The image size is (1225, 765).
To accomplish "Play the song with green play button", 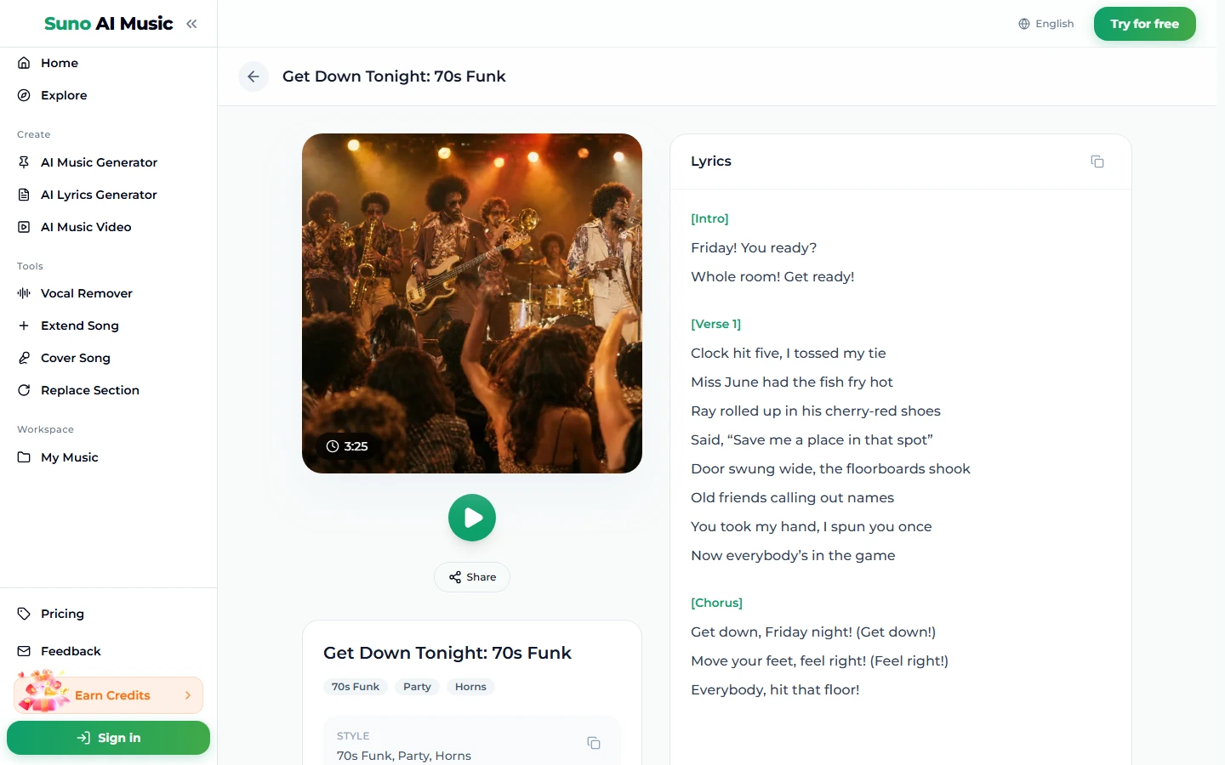I will tap(472, 518).
